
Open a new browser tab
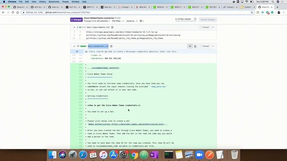click(277, 7)
